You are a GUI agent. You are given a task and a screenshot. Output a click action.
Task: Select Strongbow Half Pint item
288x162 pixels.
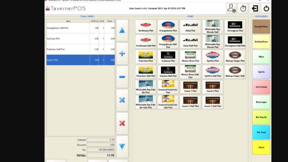pyautogui.click(x=235, y=42)
